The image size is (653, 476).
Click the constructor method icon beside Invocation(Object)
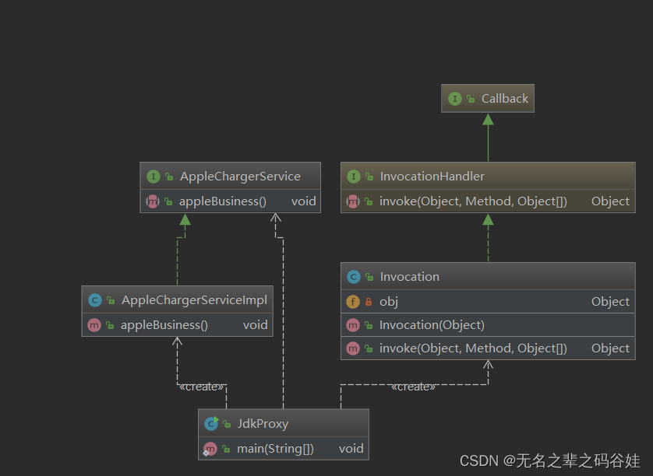click(352, 324)
